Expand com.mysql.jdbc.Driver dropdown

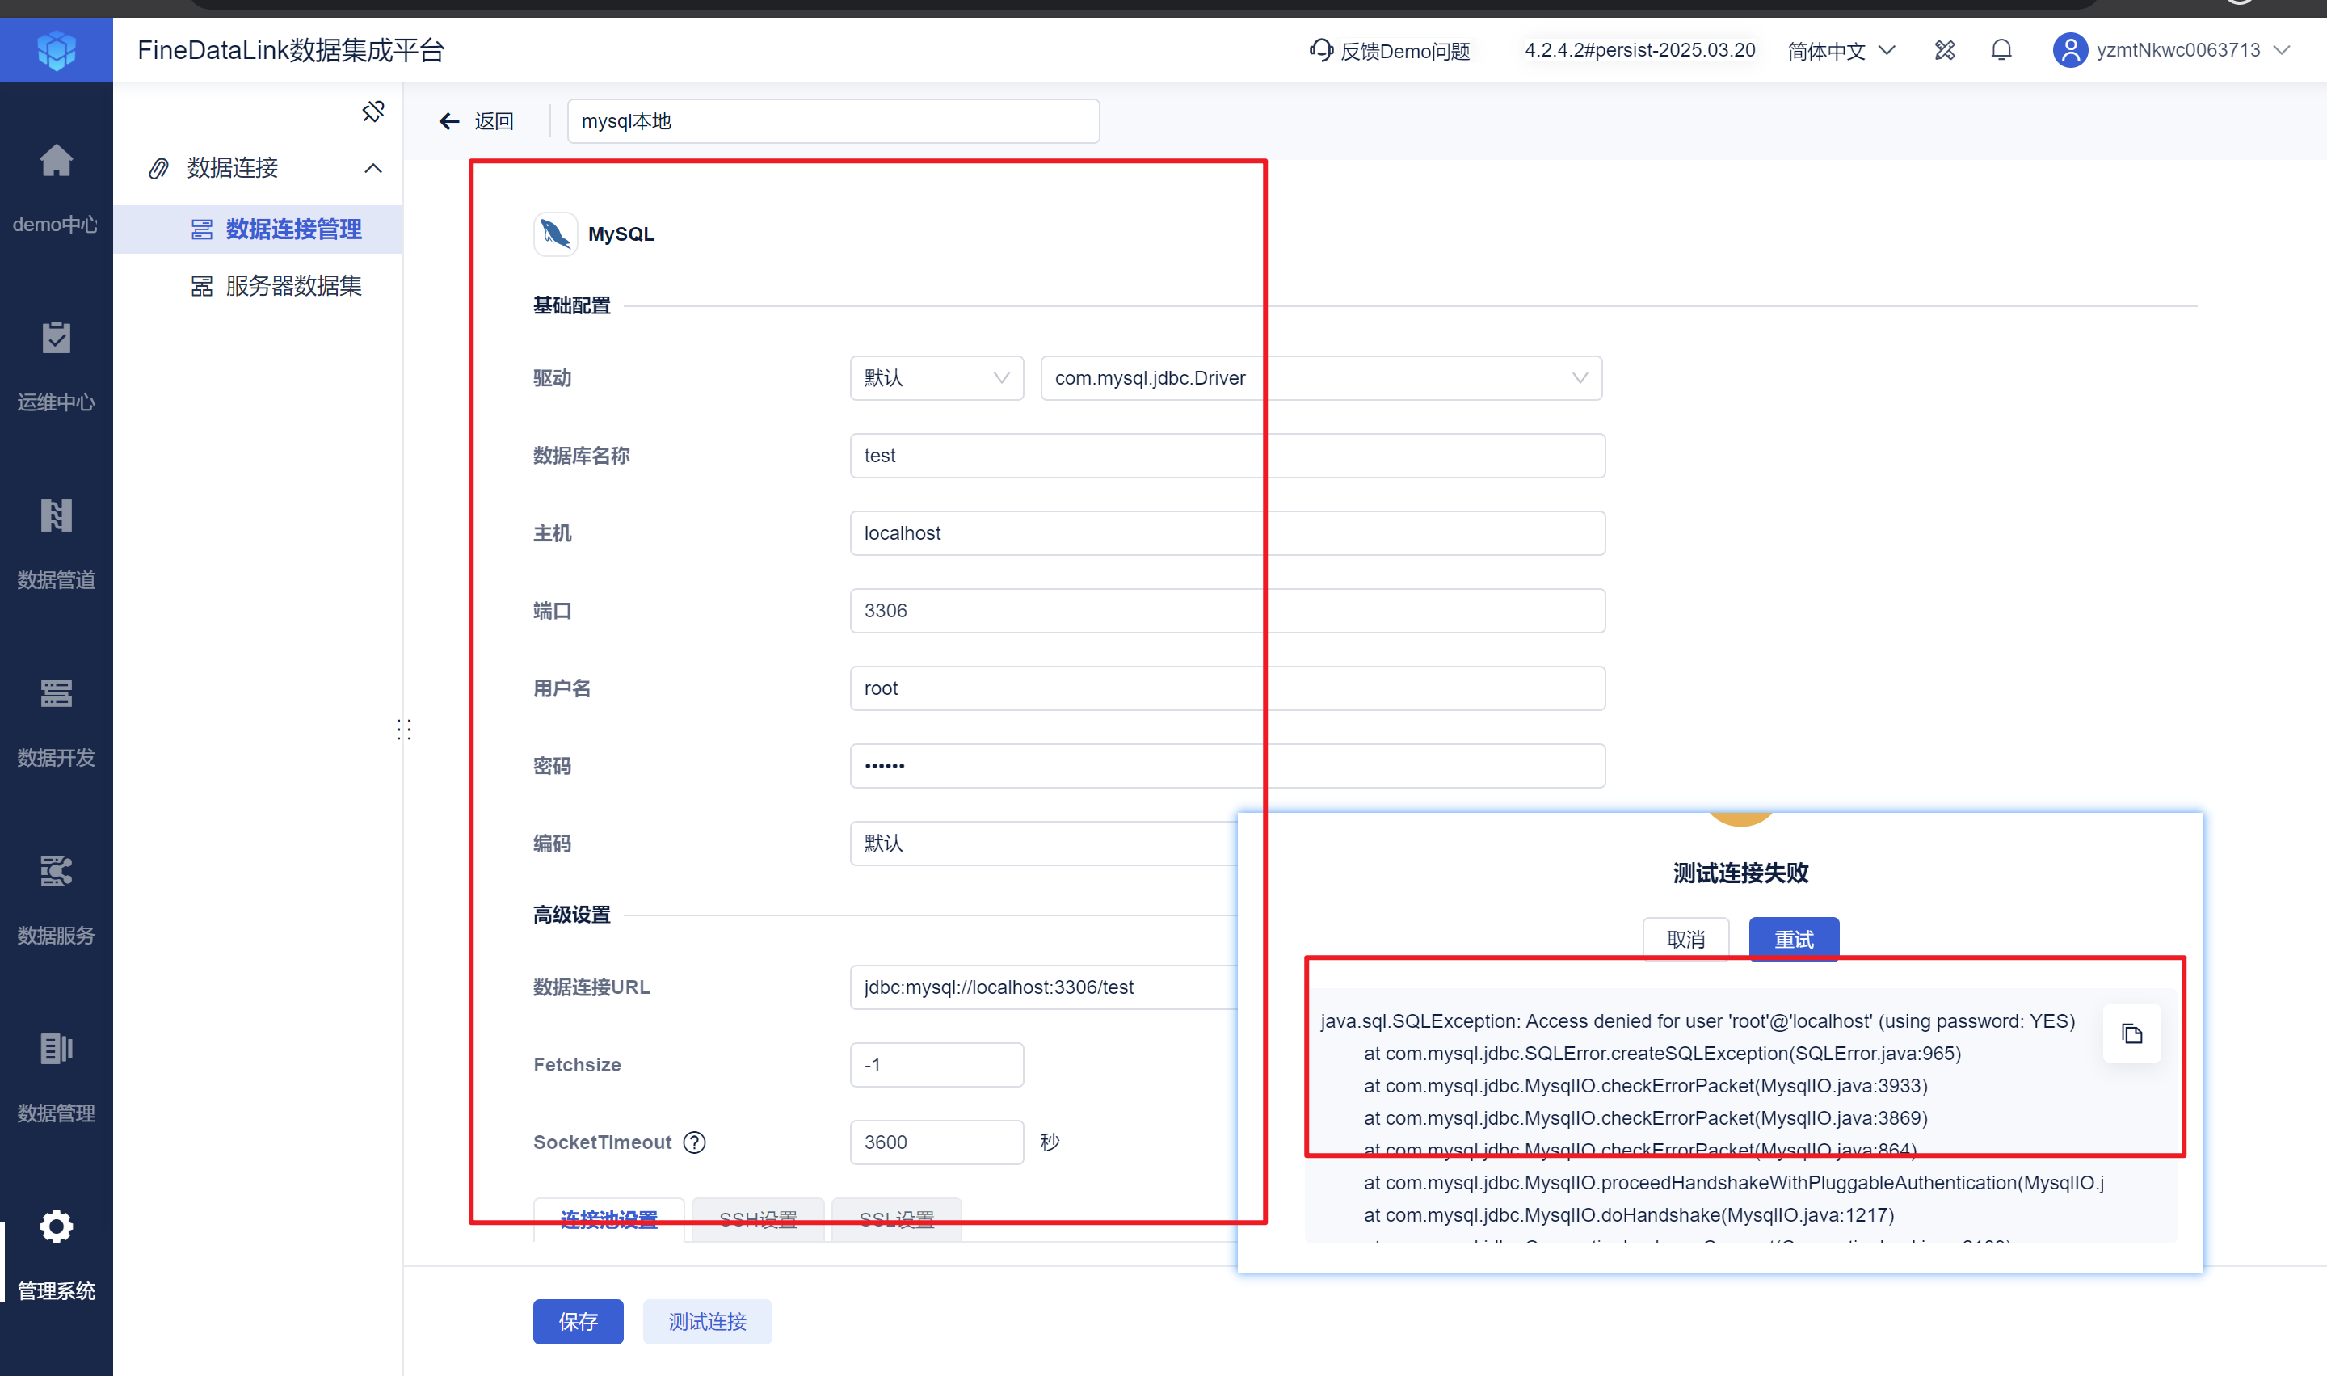(x=1320, y=378)
